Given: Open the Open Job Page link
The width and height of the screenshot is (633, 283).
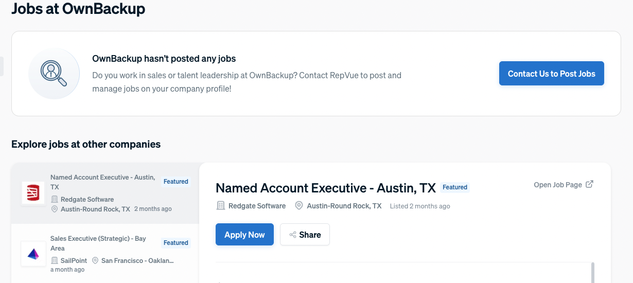Looking at the screenshot, I should click(558, 185).
